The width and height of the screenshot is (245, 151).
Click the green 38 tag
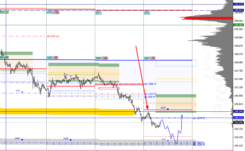pos(7,57)
